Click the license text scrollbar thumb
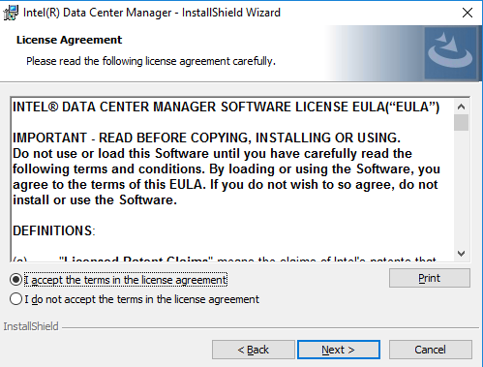Viewport: 483px width, 367px height. (x=462, y=123)
